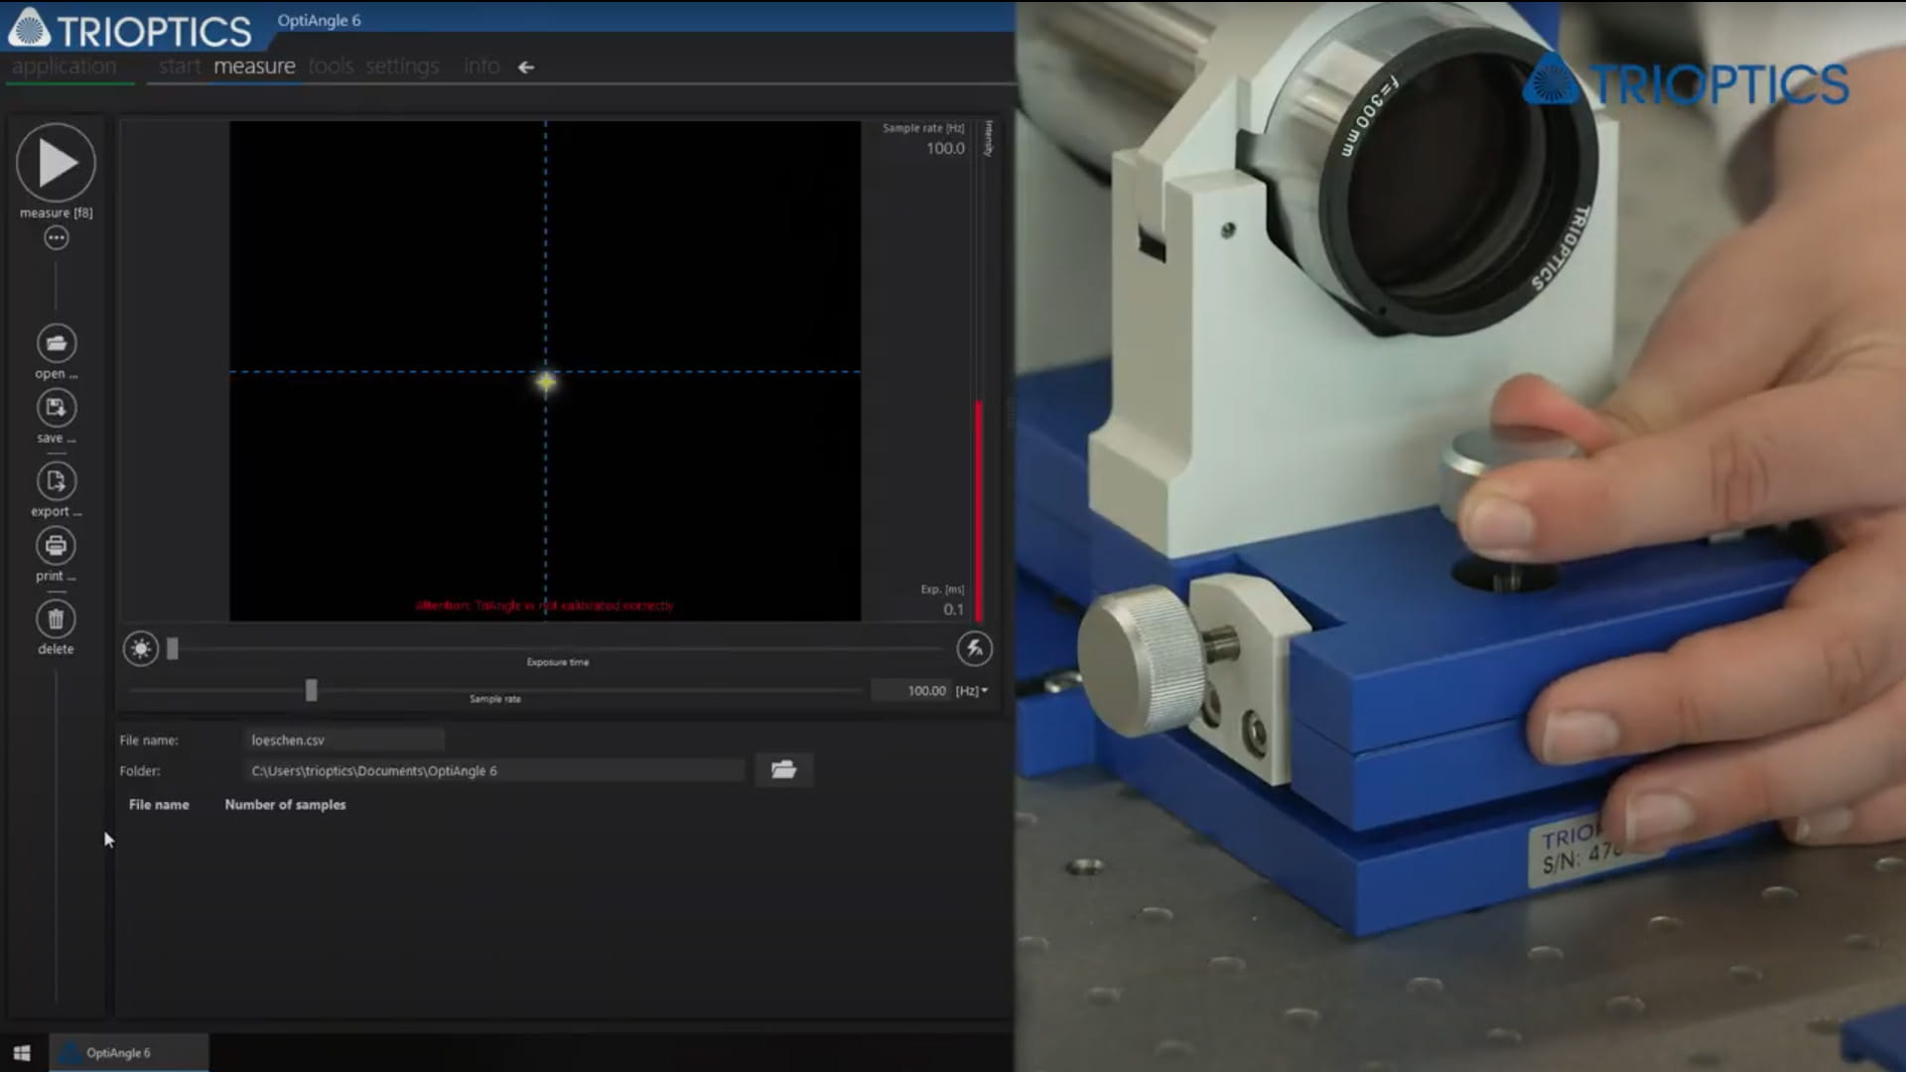Start measurement with the play button

(x=56, y=163)
